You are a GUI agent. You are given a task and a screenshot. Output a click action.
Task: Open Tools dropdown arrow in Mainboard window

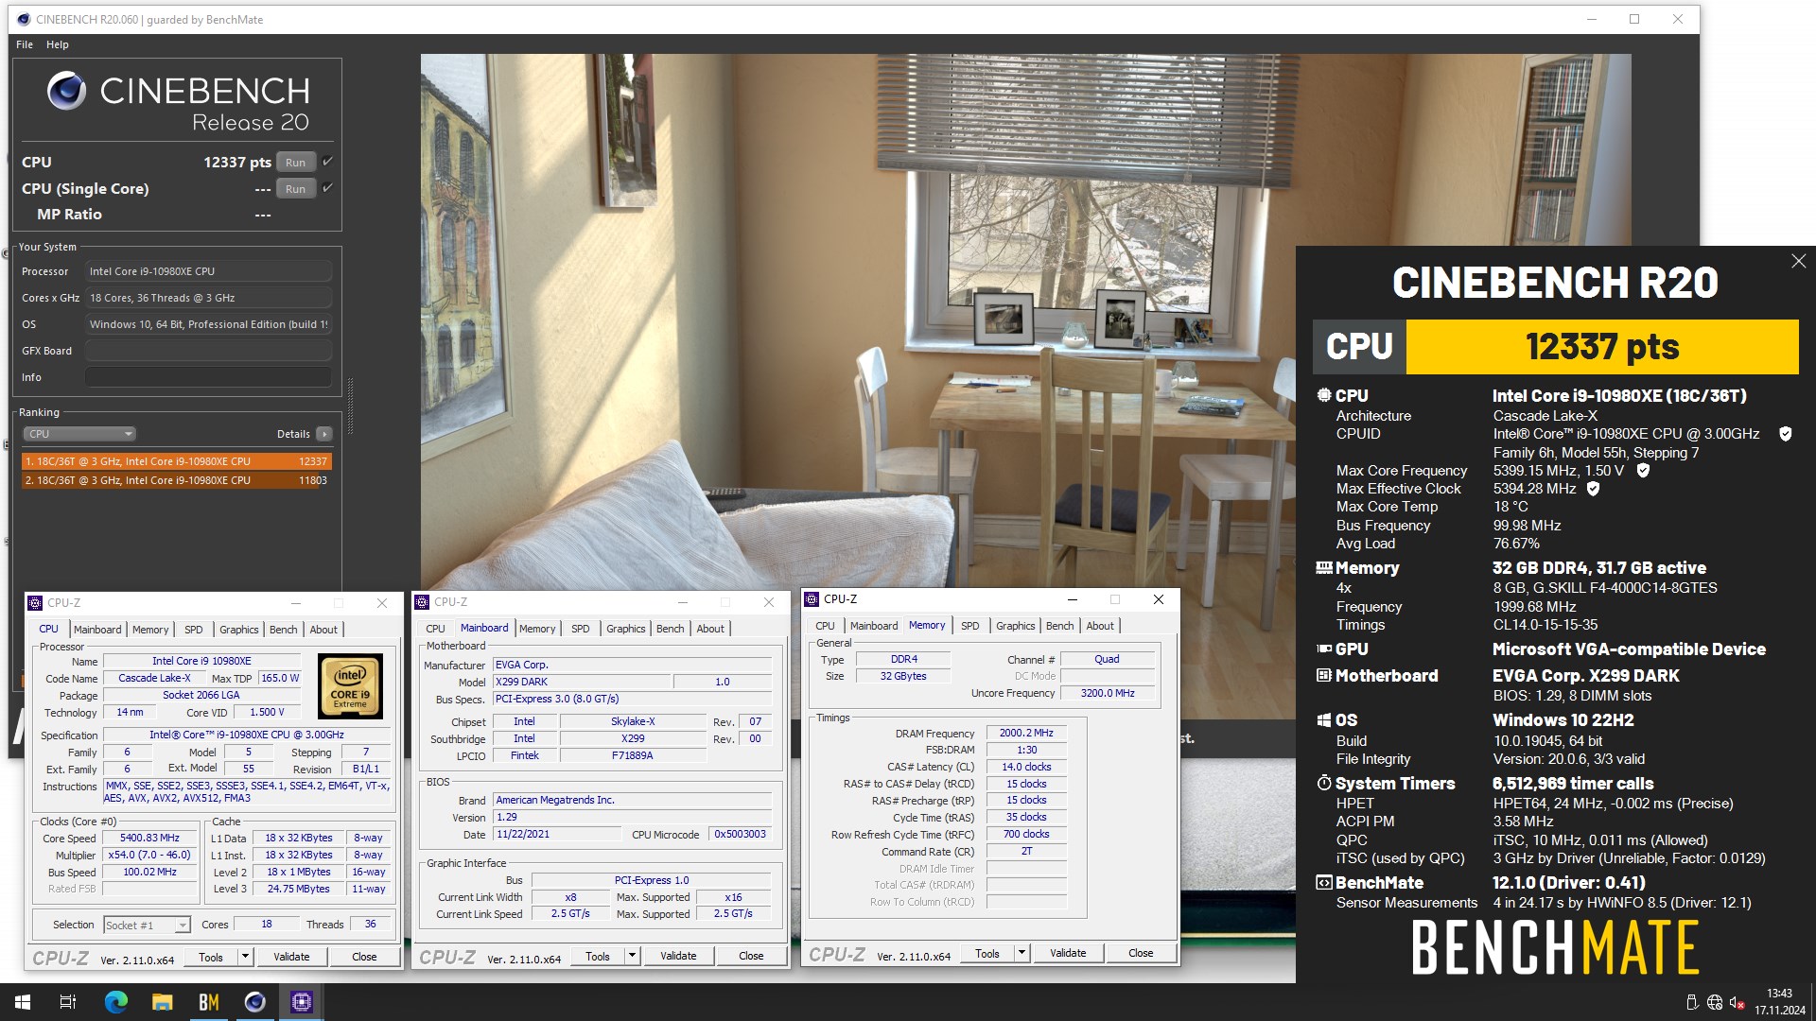point(632,956)
